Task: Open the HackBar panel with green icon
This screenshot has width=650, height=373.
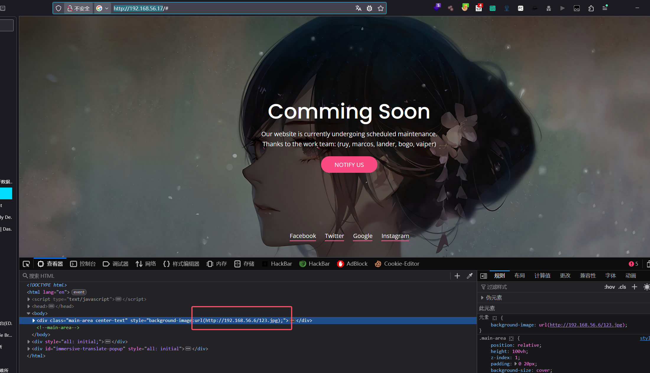Action: click(315, 264)
